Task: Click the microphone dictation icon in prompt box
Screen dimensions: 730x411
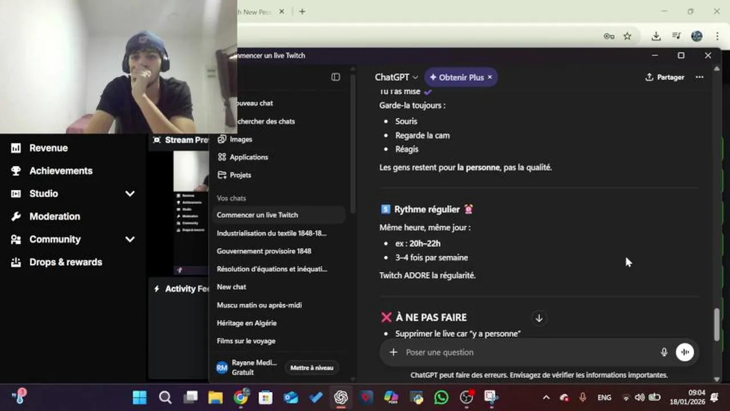Action: click(664, 352)
